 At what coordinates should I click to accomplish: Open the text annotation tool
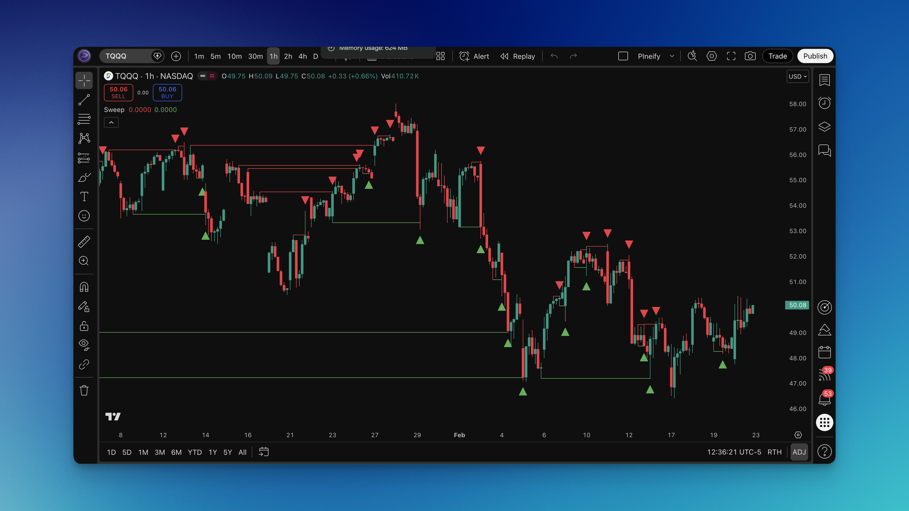pyautogui.click(x=84, y=197)
